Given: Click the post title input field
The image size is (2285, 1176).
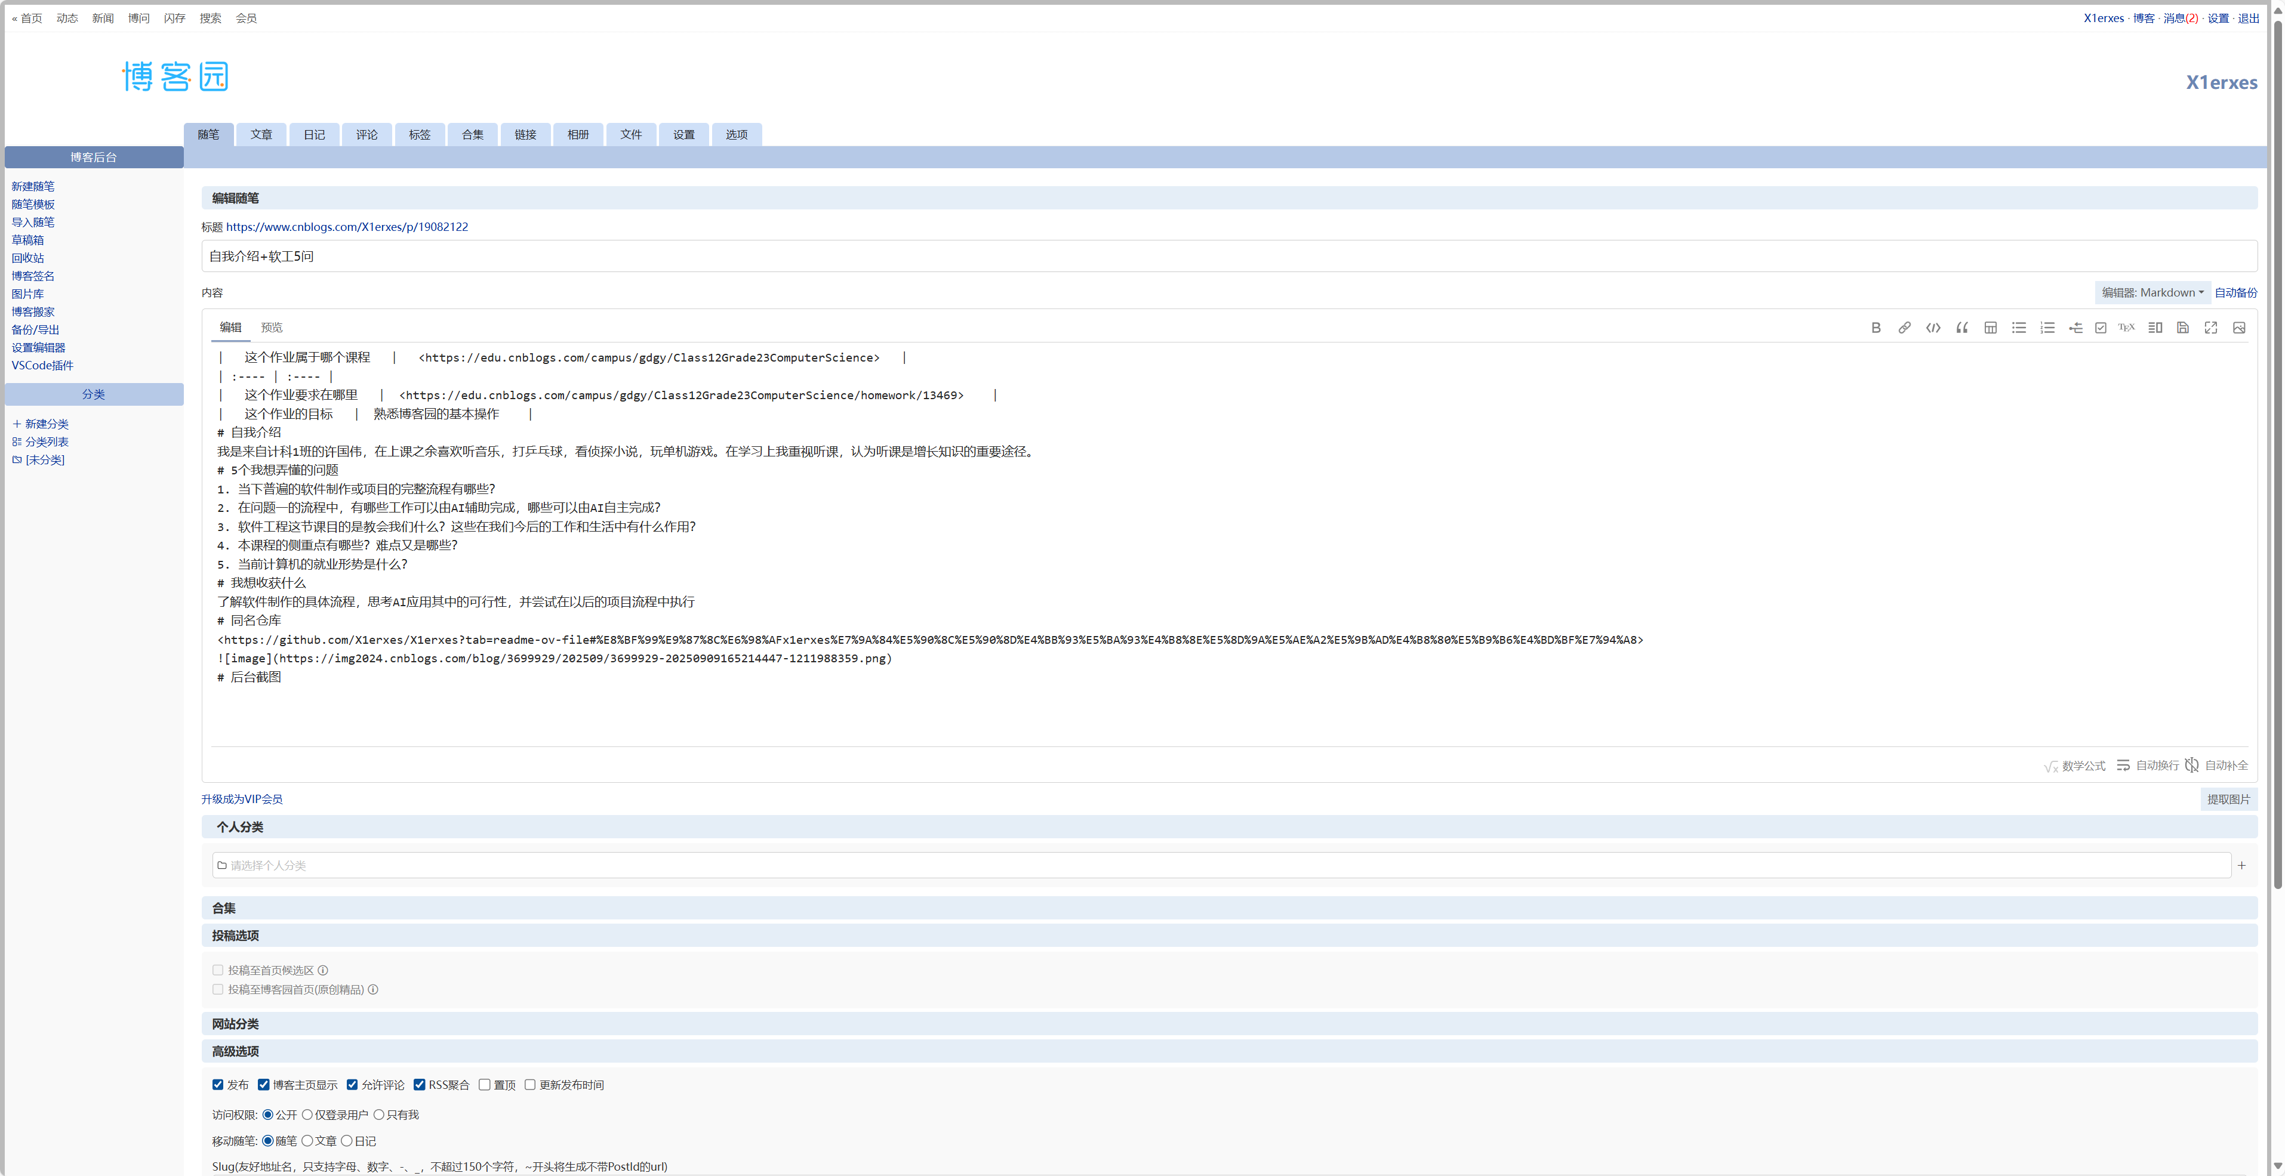Looking at the screenshot, I should [x=1228, y=257].
